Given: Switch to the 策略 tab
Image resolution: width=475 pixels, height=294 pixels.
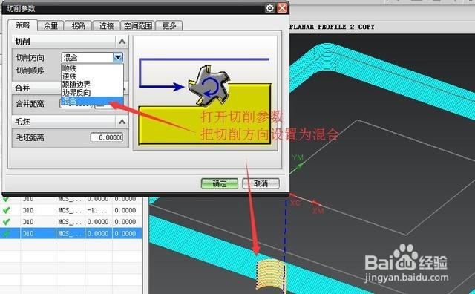Looking at the screenshot, I should point(23,25).
